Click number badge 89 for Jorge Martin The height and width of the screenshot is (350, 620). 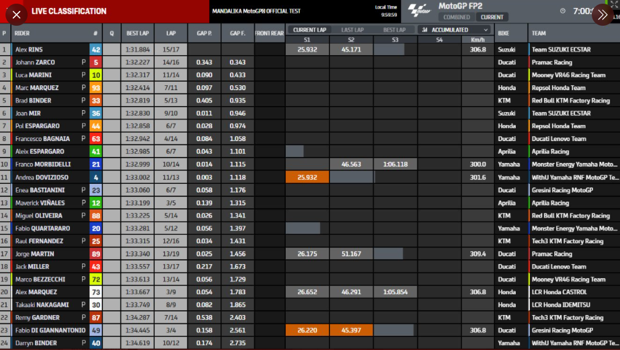coord(96,254)
